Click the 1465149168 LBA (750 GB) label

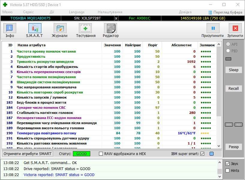pyautogui.click(x=203, y=18)
